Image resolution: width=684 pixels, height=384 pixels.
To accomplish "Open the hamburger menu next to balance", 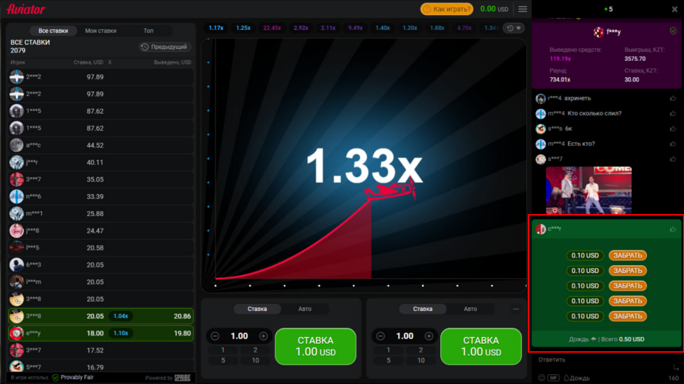I will point(522,9).
